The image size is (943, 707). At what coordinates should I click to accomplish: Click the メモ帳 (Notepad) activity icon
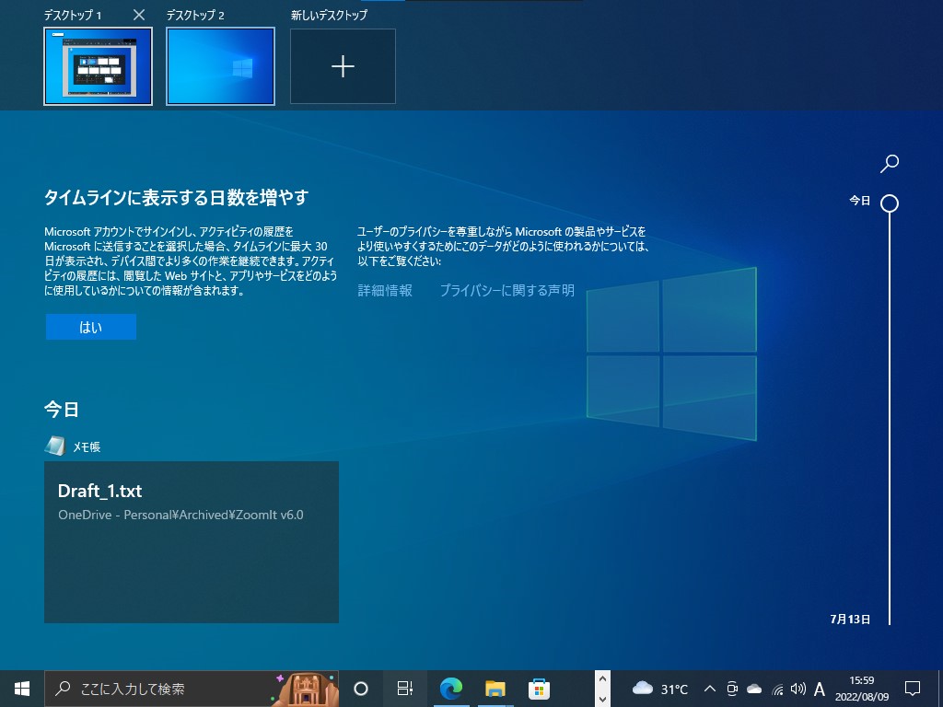coord(53,446)
